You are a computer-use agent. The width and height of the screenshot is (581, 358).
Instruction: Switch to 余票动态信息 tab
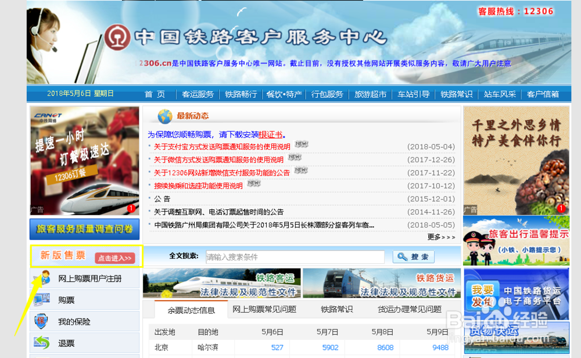point(191,310)
